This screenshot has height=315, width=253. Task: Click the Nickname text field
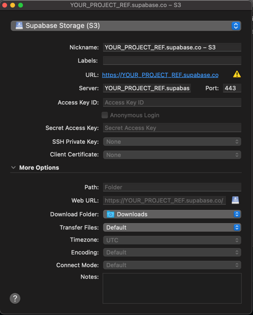pyautogui.click(x=172, y=47)
